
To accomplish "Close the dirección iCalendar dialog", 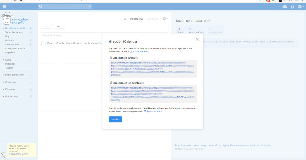I will point(197,39).
